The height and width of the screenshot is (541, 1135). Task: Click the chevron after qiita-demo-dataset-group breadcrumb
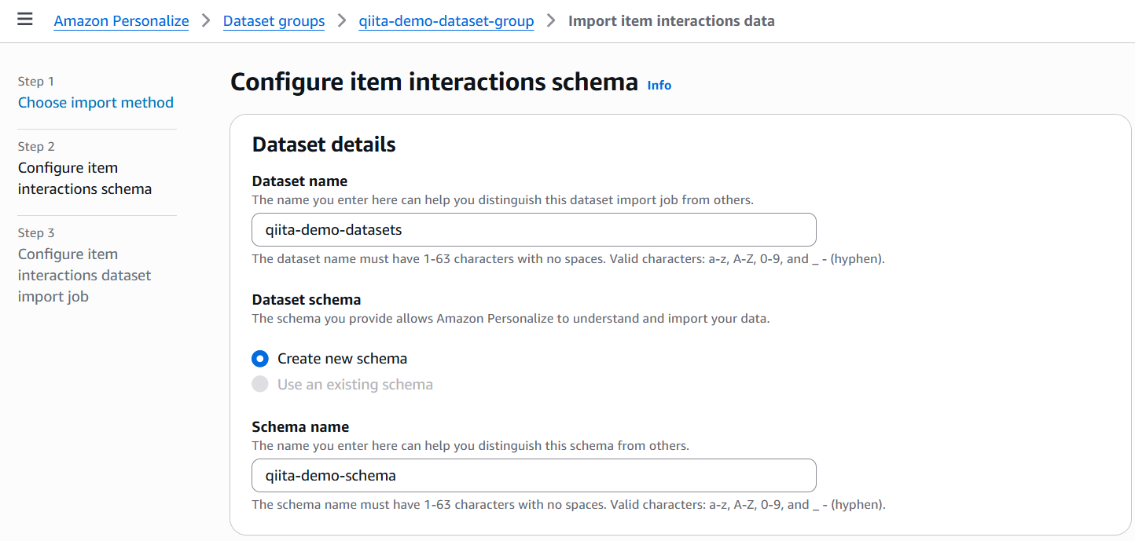(551, 20)
